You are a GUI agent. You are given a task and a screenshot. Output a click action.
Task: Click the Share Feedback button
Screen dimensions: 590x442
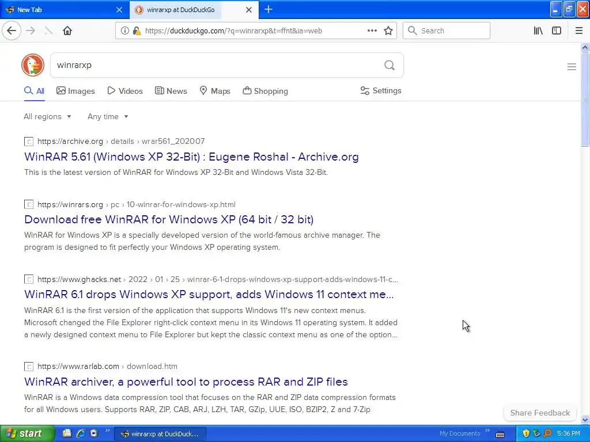[x=540, y=413]
